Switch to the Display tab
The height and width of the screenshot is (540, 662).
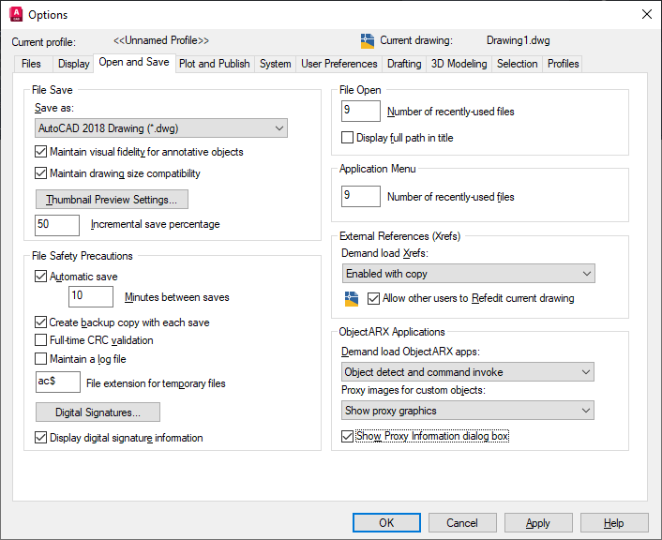(x=73, y=64)
